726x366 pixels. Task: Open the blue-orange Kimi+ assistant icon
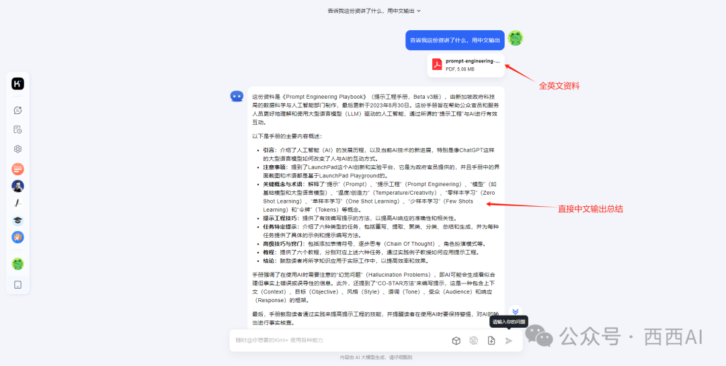pyautogui.click(x=17, y=237)
